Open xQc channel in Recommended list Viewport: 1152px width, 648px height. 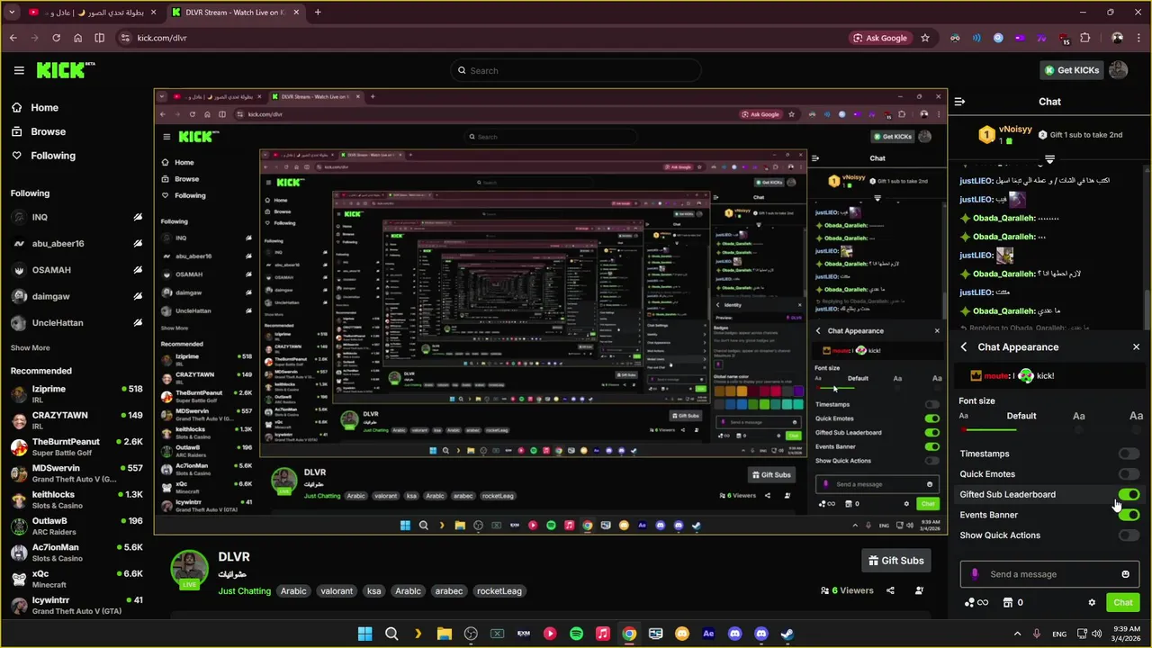76,579
